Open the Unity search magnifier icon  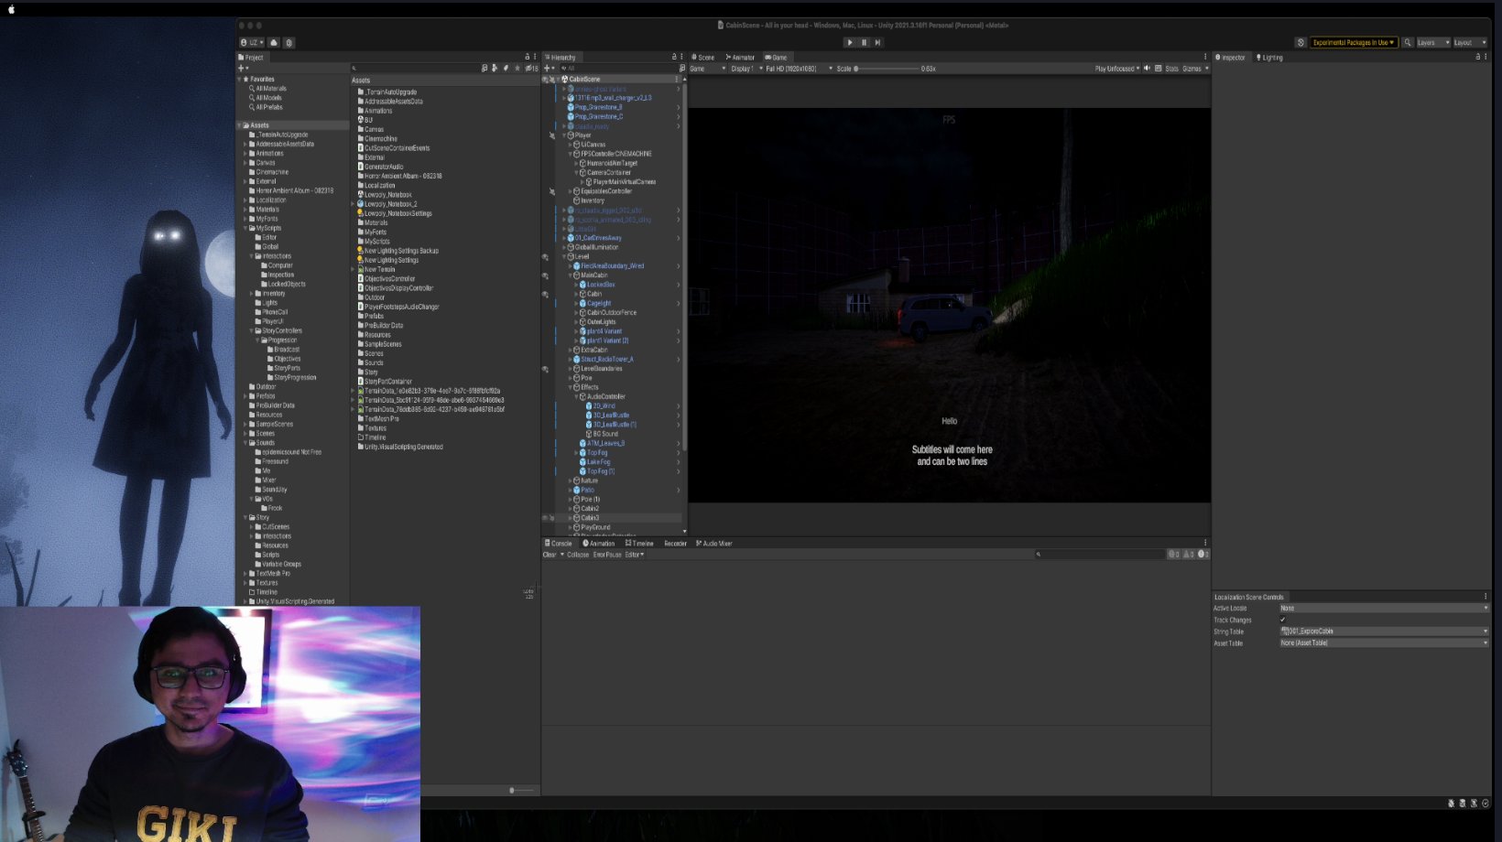(x=1408, y=42)
